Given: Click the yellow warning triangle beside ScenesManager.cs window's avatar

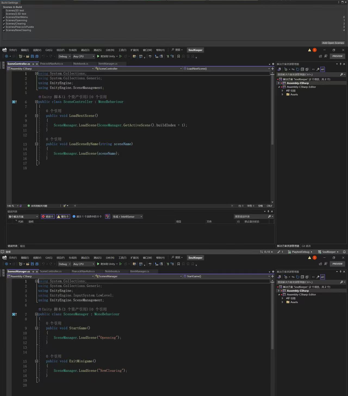Looking at the screenshot, I should click(309, 258).
